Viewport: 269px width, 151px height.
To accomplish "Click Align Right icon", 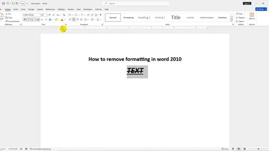I will point(77,20).
